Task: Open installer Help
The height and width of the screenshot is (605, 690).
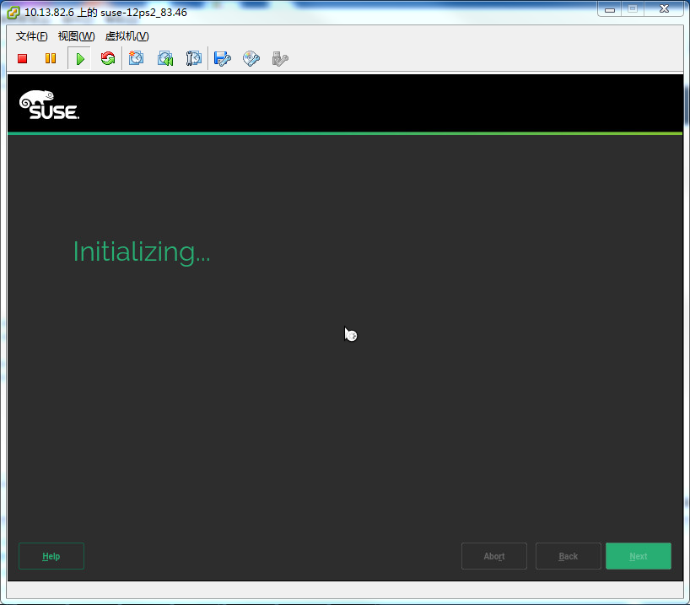Action: pyautogui.click(x=51, y=555)
